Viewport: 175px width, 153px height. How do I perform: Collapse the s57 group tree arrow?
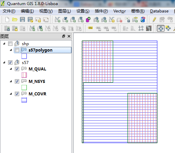click(x=4, y=62)
